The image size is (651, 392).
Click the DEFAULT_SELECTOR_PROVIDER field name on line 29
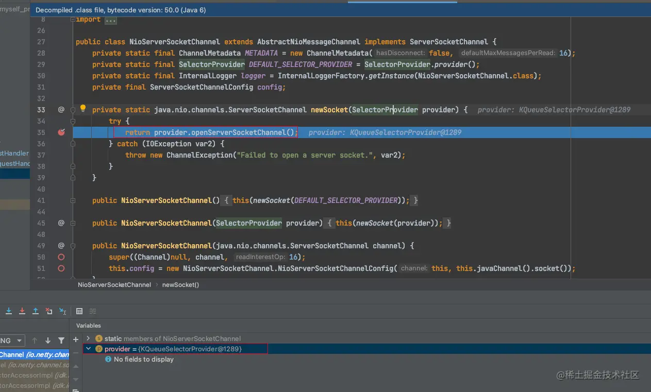301,64
